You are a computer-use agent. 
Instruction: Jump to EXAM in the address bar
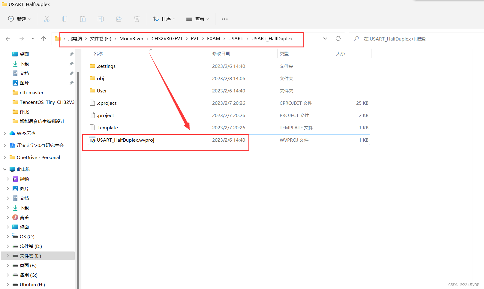pyautogui.click(x=214, y=38)
